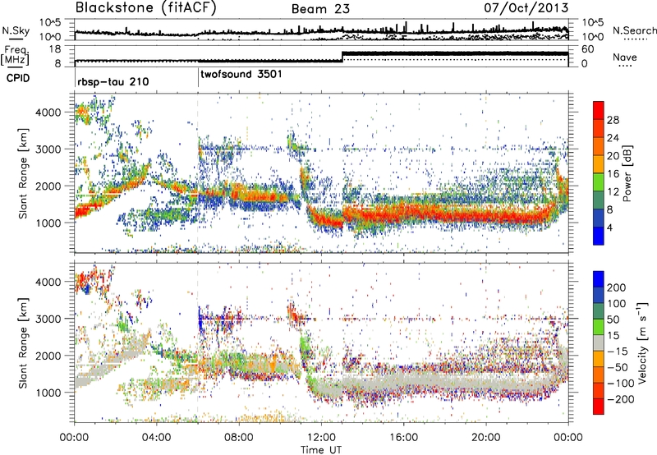Click the "N.Sky" legend label

[x=16, y=30]
